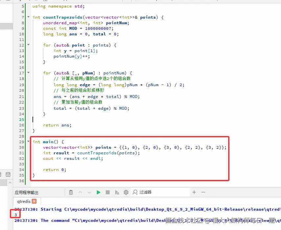Click the 过滤器 filter input field

pos(161,192)
